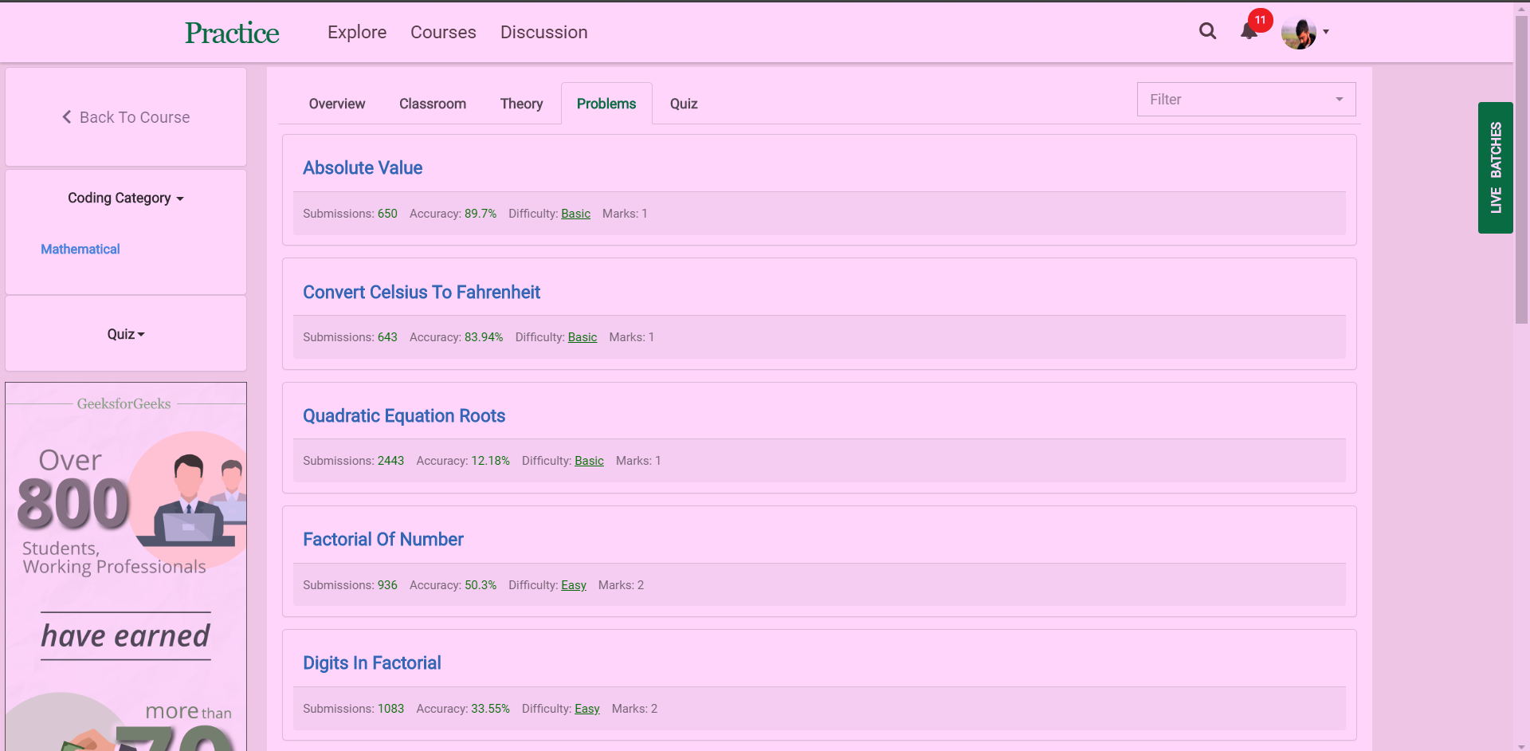The width and height of the screenshot is (1530, 751).
Task: Go Back To Course
Action: (126, 117)
